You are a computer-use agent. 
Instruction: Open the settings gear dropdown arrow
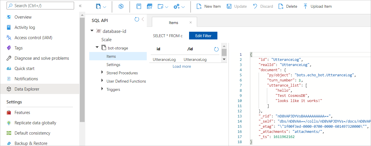pos(183,7)
